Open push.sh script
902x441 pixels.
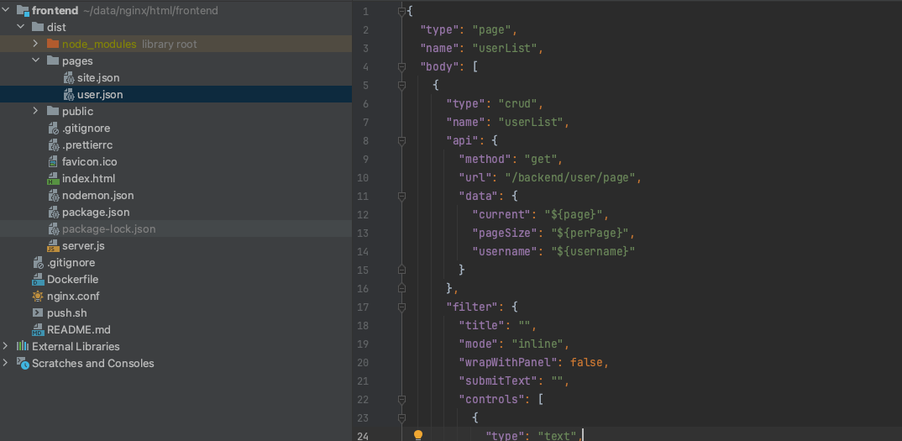(66, 312)
